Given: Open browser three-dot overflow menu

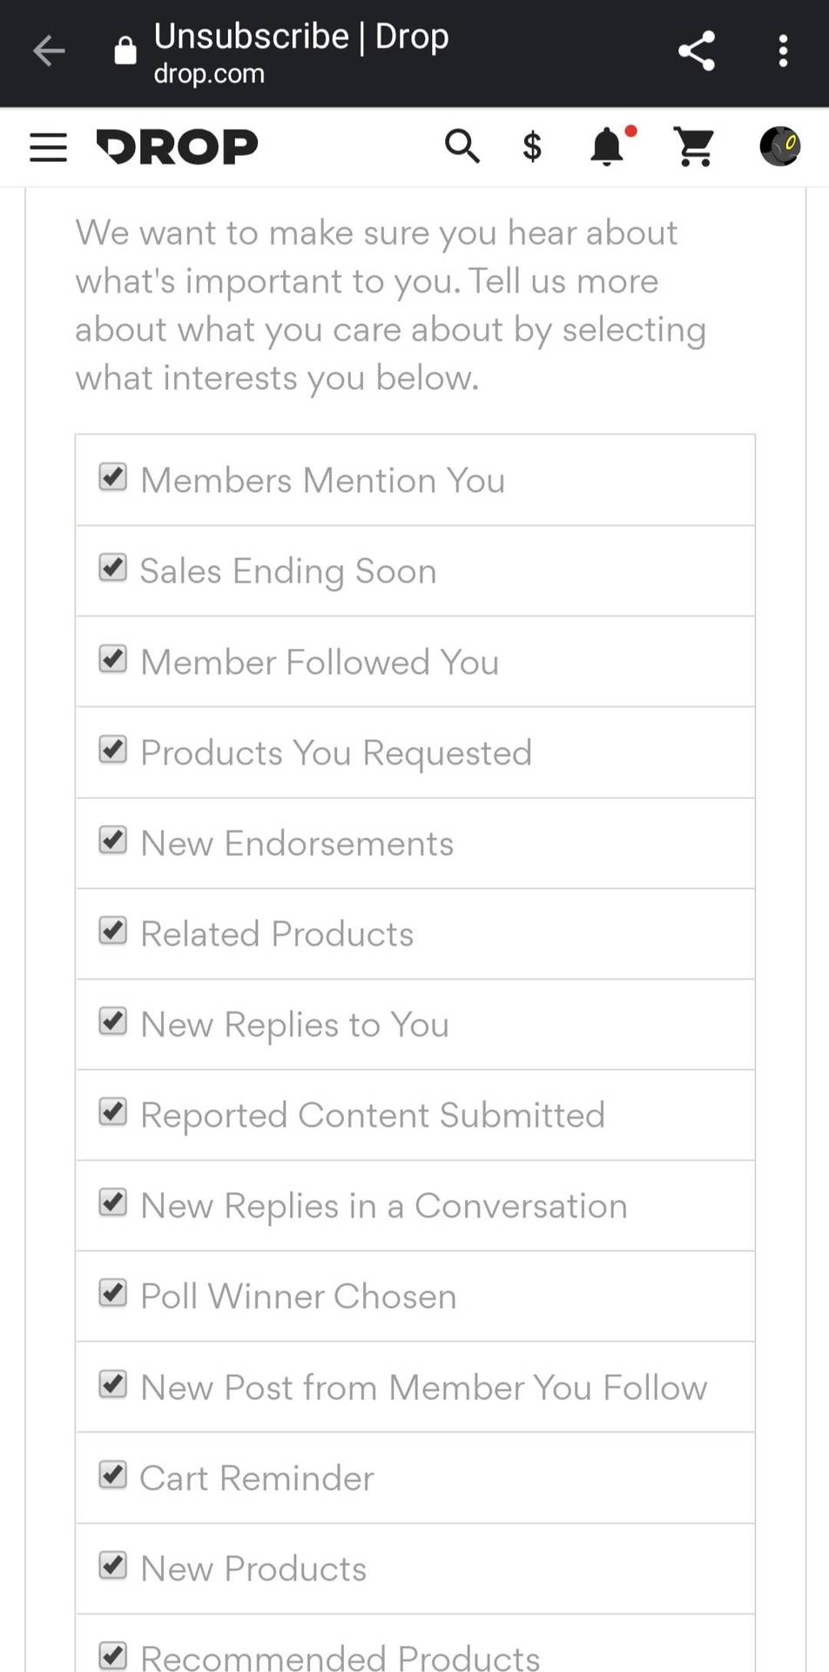Looking at the screenshot, I should pyautogui.click(x=783, y=51).
